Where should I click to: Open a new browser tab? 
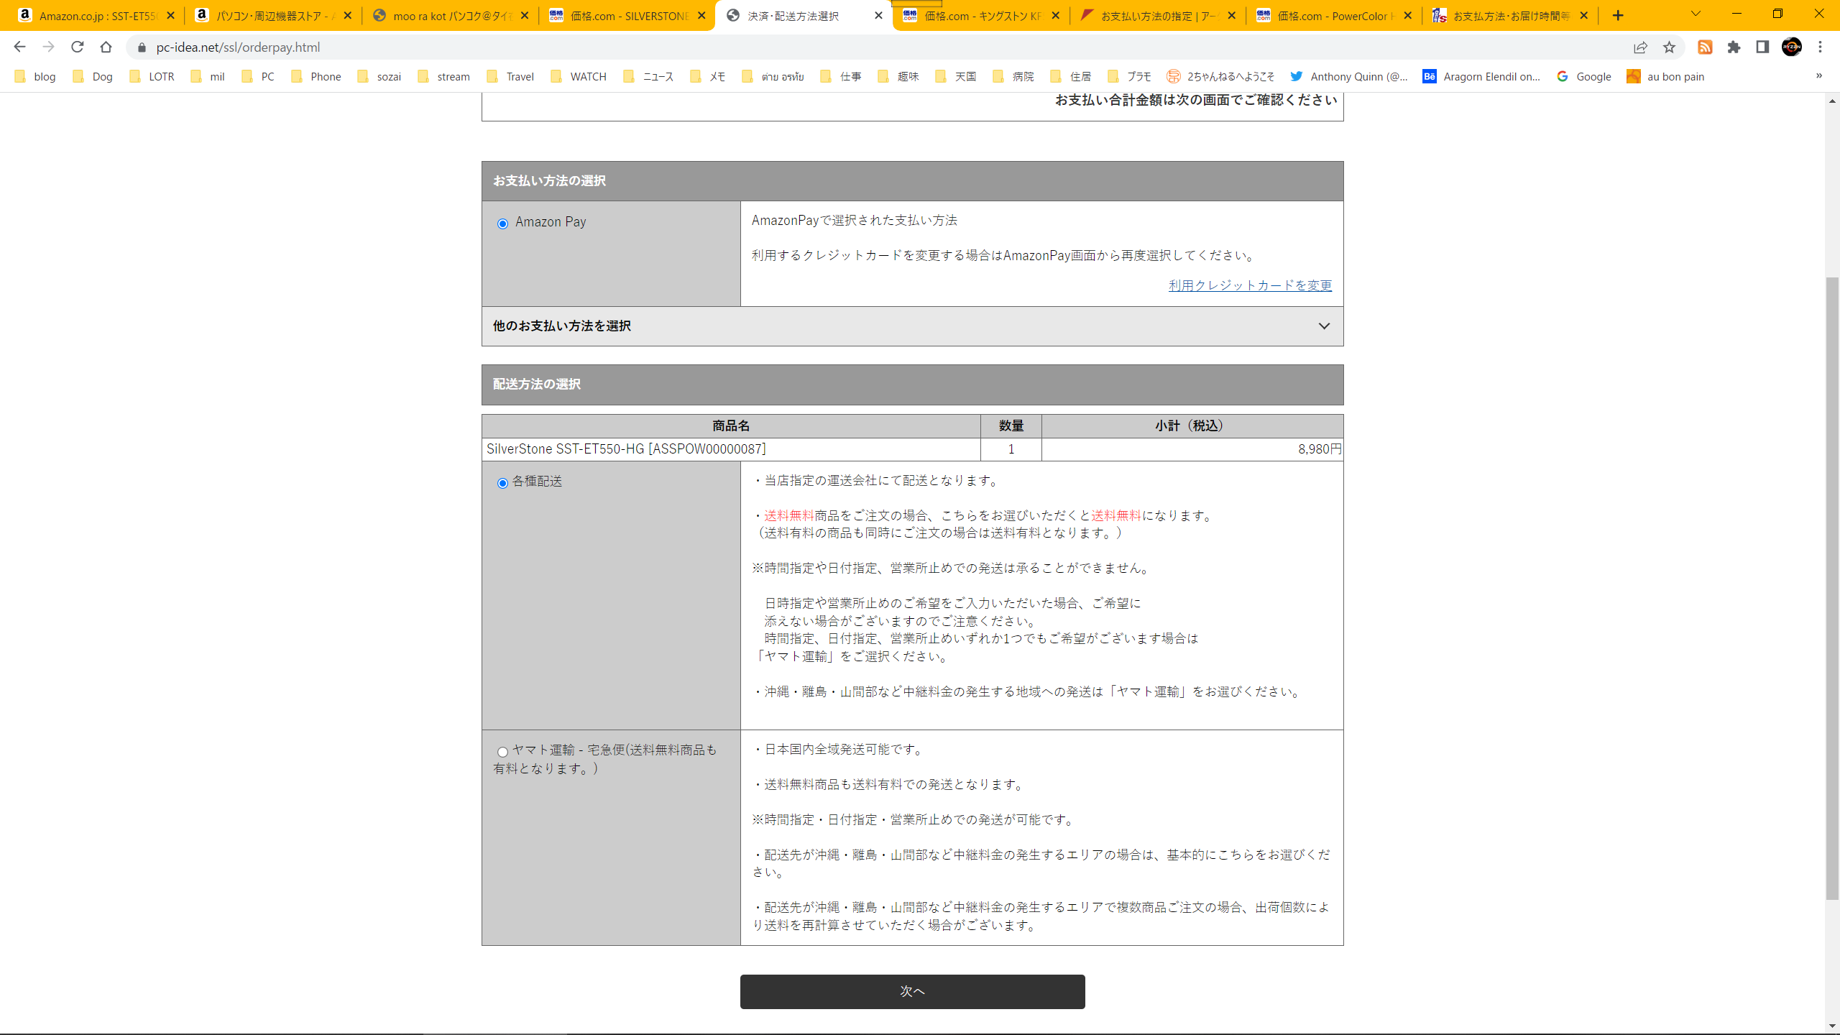1618,15
